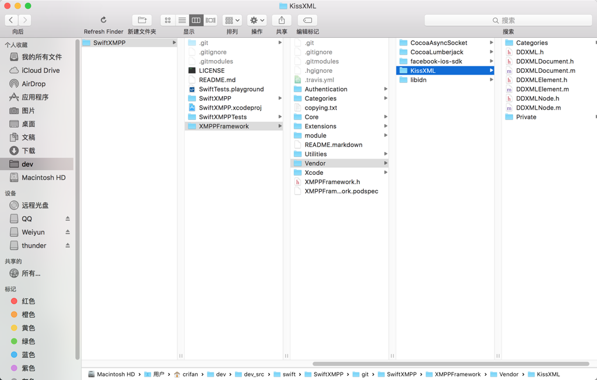Open Documents (文稿) in sidebar

coord(37,138)
